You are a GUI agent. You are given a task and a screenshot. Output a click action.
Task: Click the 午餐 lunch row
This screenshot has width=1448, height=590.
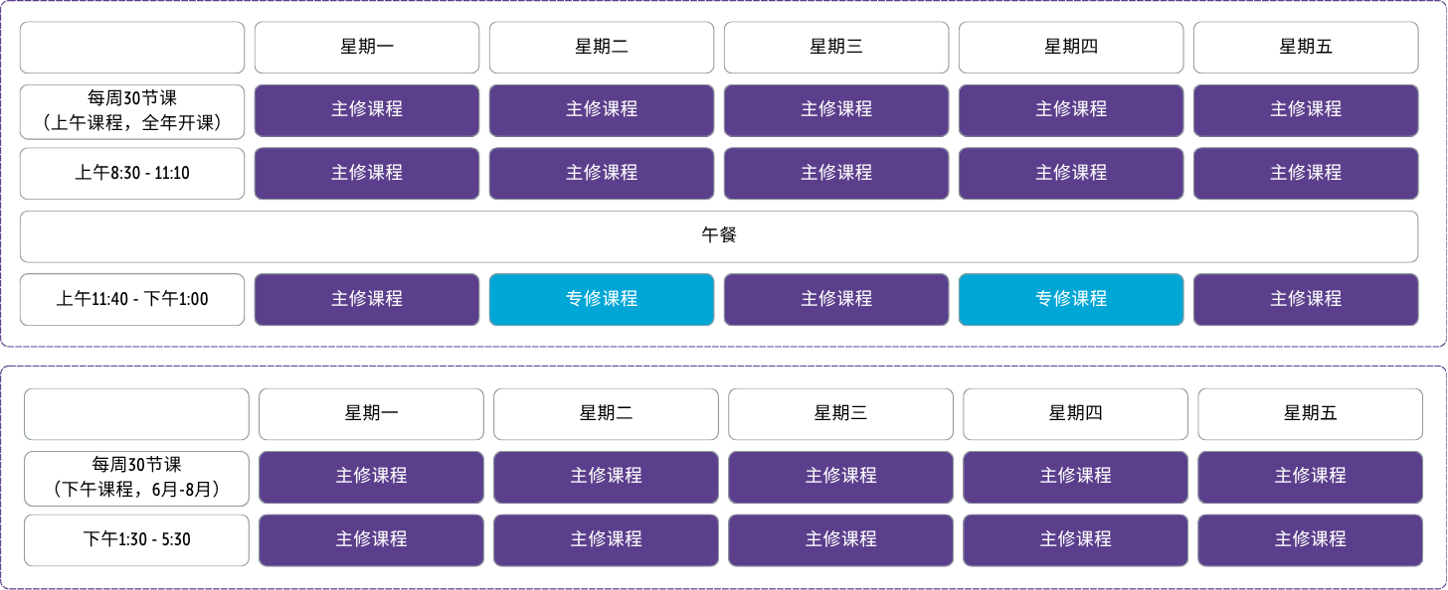[x=718, y=236]
